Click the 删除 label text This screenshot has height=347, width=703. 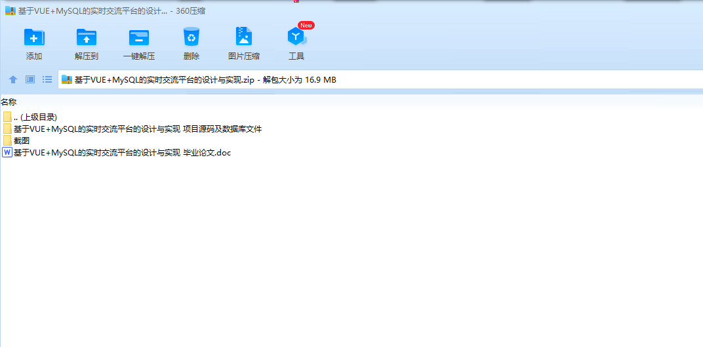(191, 56)
